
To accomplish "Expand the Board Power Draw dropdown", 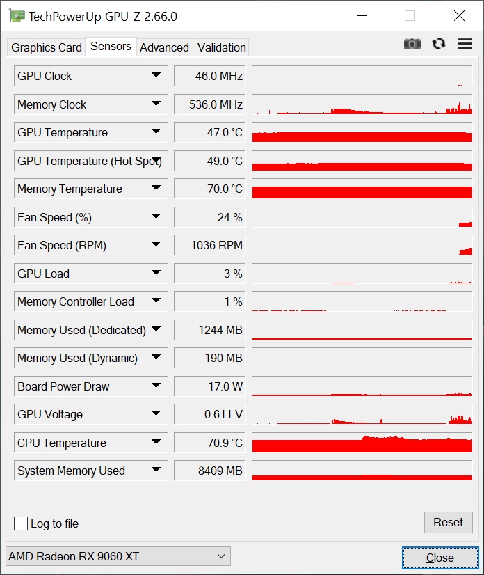I will click(x=156, y=386).
